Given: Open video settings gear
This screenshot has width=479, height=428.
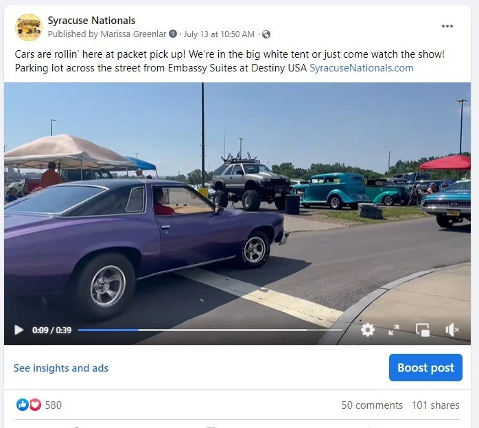Looking at the screenshot, I should point(368,330).
